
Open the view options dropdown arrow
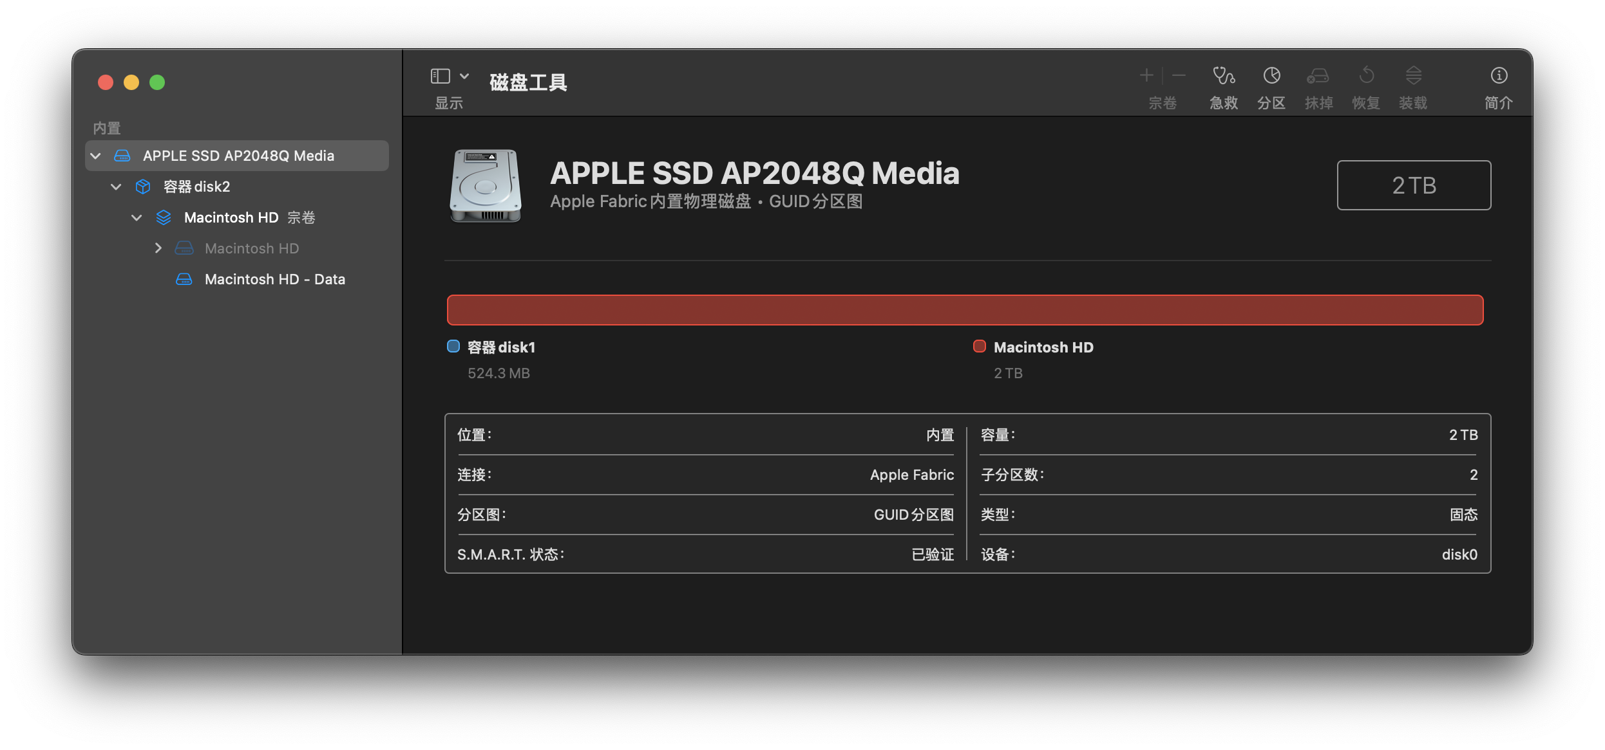(464, 77)
